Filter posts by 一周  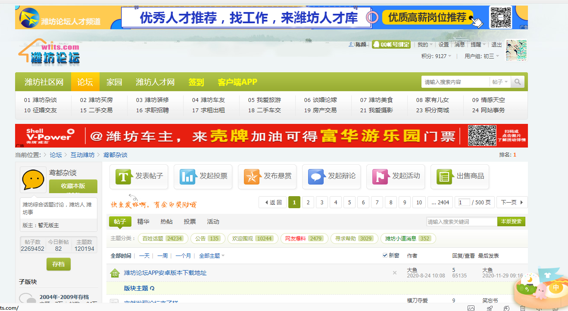(162, 256)
